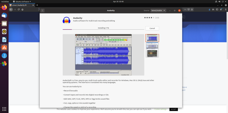228x113 pixels.
Task: Open Rhythmbox music player from the dock
Action: pos(4,32)
